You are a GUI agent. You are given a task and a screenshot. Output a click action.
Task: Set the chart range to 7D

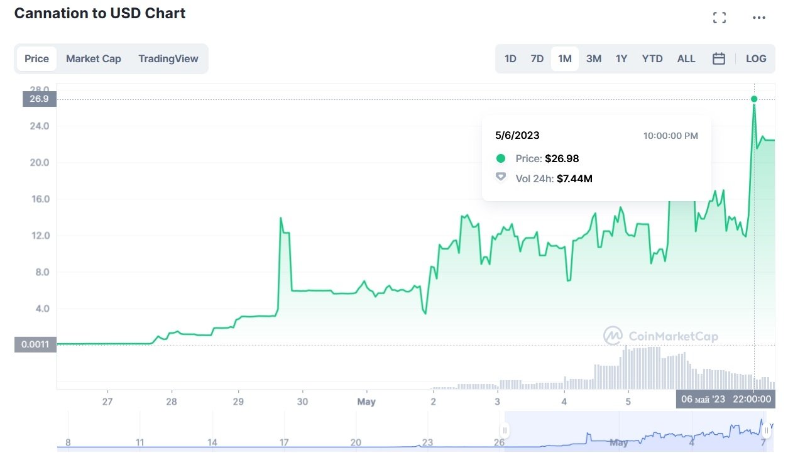pos(537,58)
